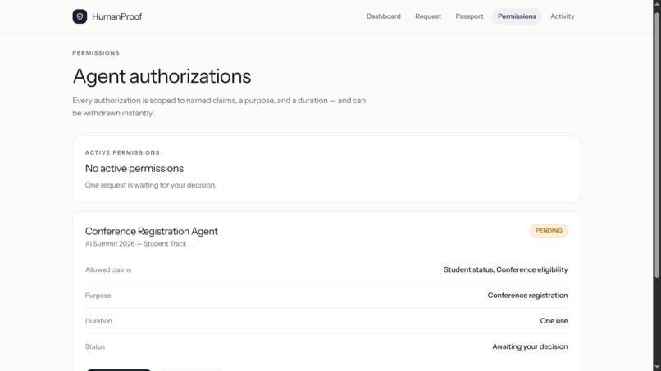
Task: Open the Activity nav item
Action: [562, 16]
